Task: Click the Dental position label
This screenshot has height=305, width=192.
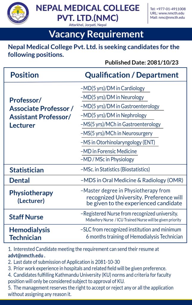Action: [x=19, y=180]
